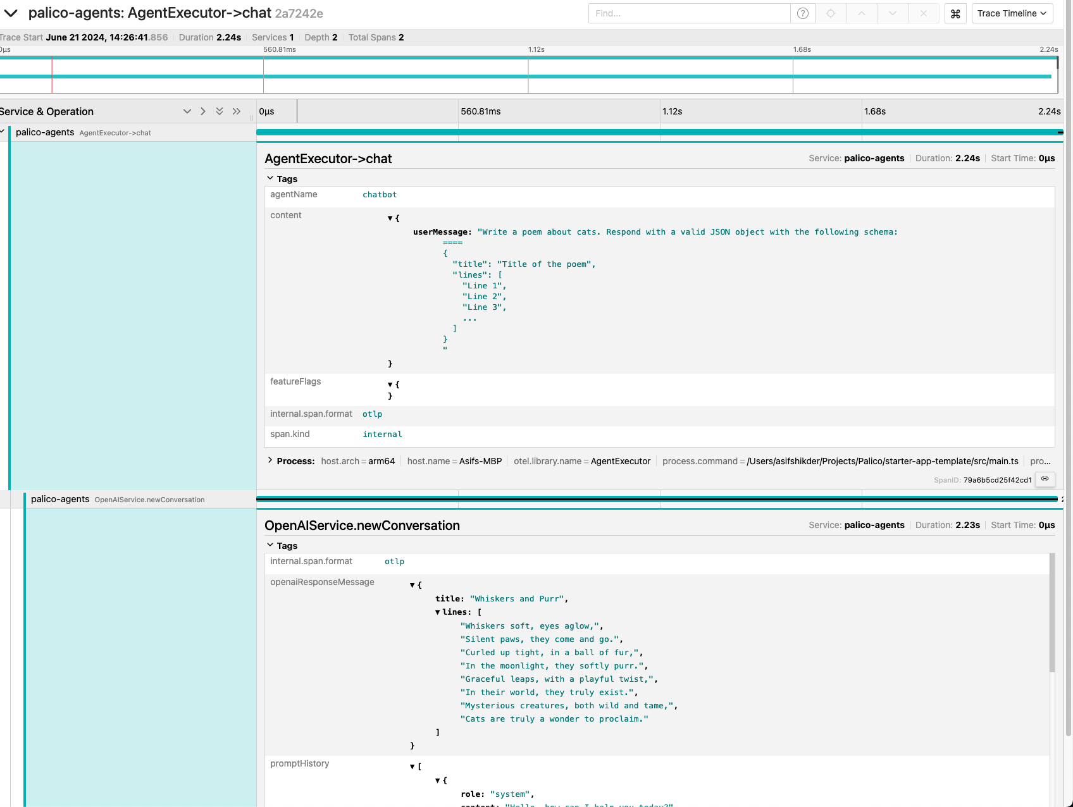Collapse the lines array triangle

(x=438, y=612)
